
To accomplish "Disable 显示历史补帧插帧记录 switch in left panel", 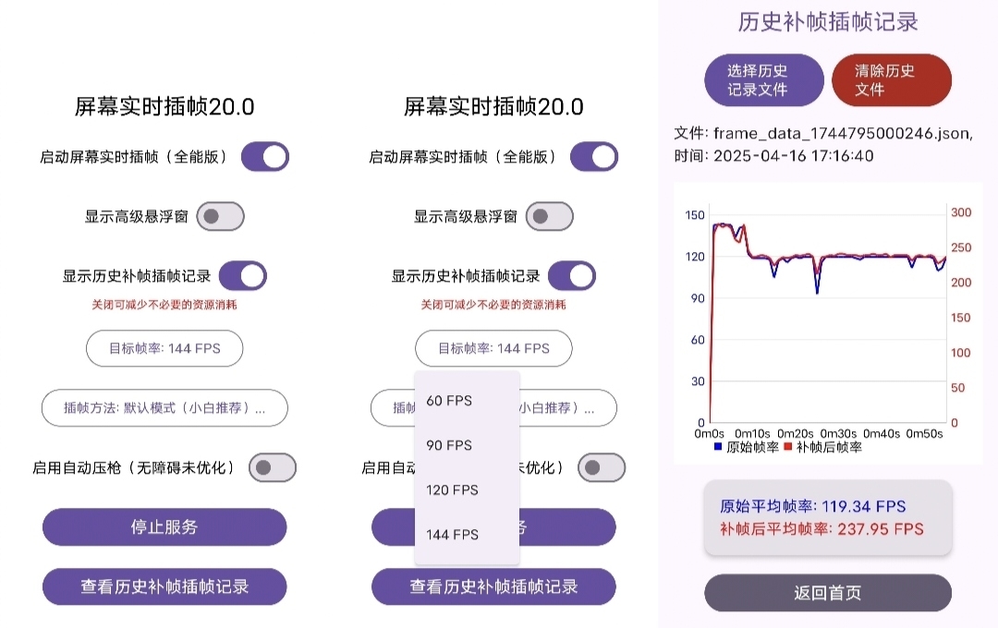I will pyautogui.click(x=242, y=275).
